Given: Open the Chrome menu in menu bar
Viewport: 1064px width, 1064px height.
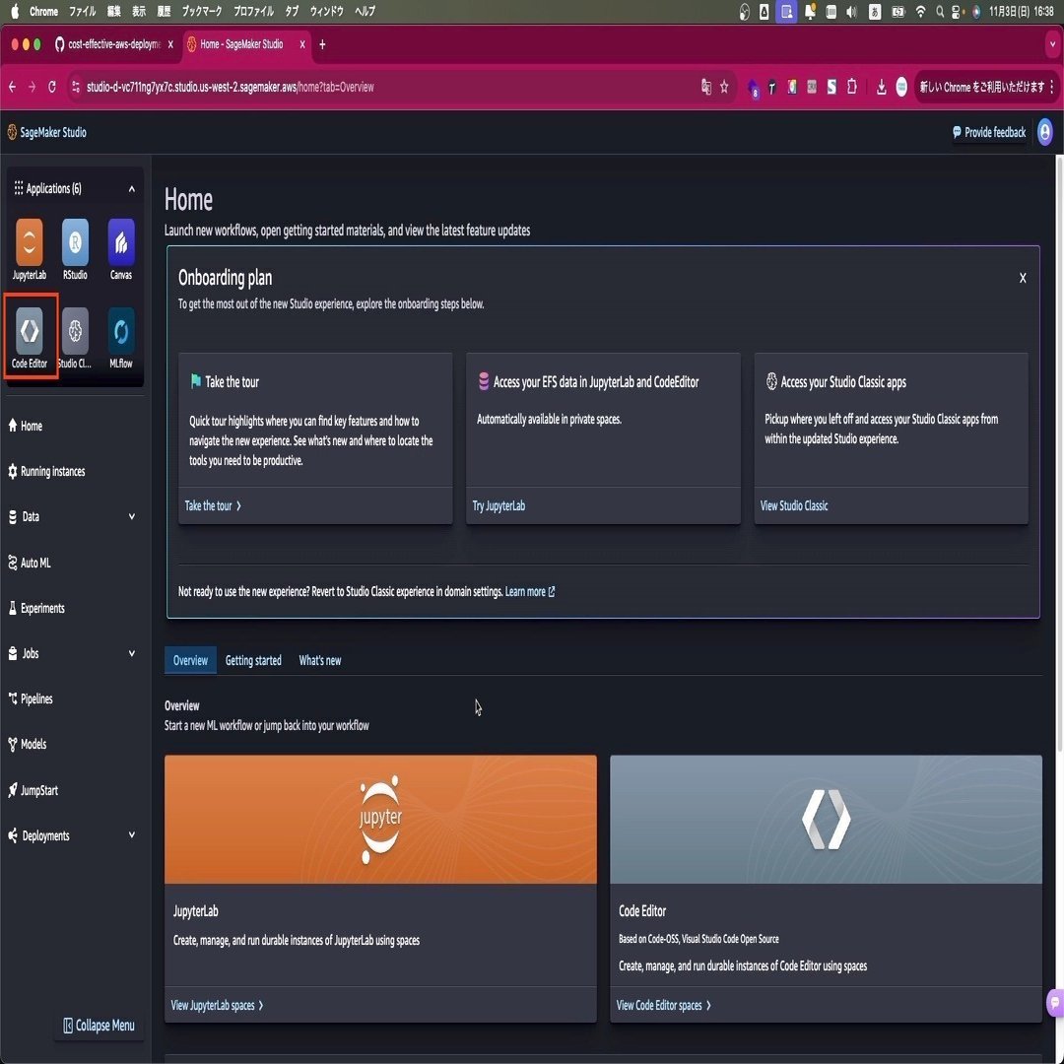Looking at the screenshot, I should 43,12.
